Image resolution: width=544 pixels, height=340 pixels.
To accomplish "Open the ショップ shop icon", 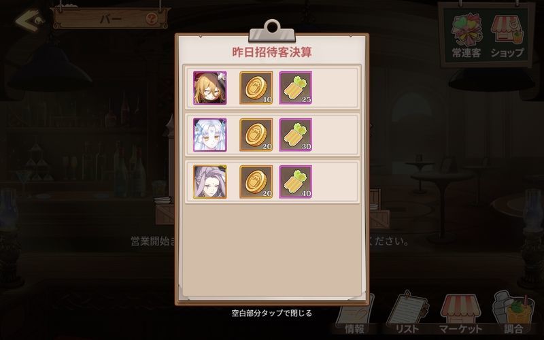I will [x=507, y=35].
